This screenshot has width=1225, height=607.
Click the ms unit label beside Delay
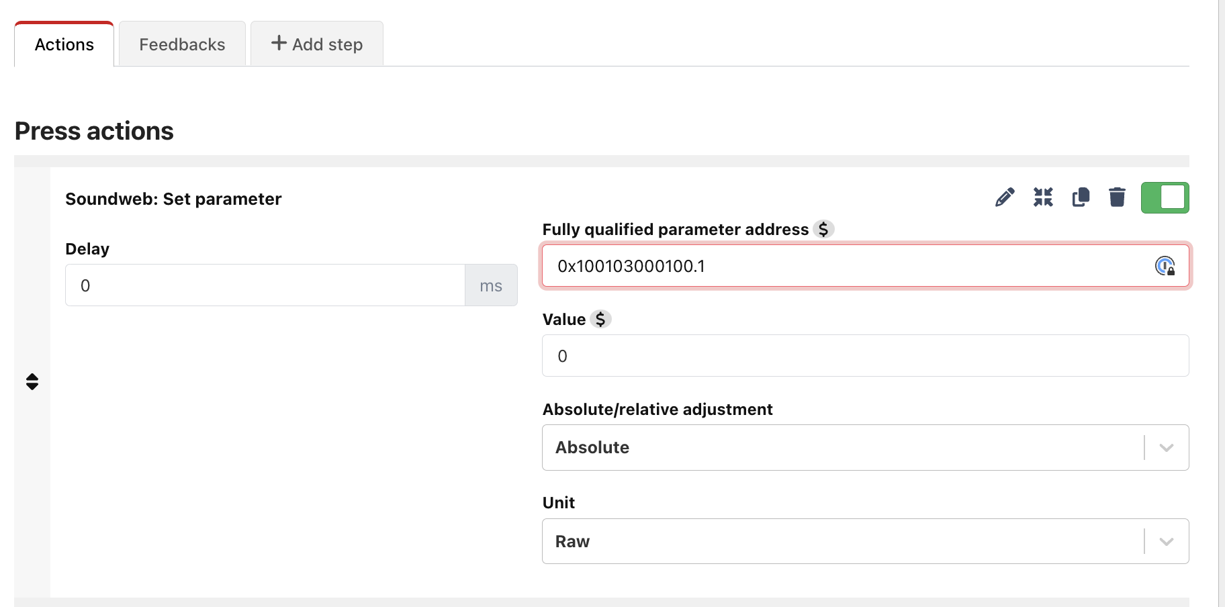[491, 285]
